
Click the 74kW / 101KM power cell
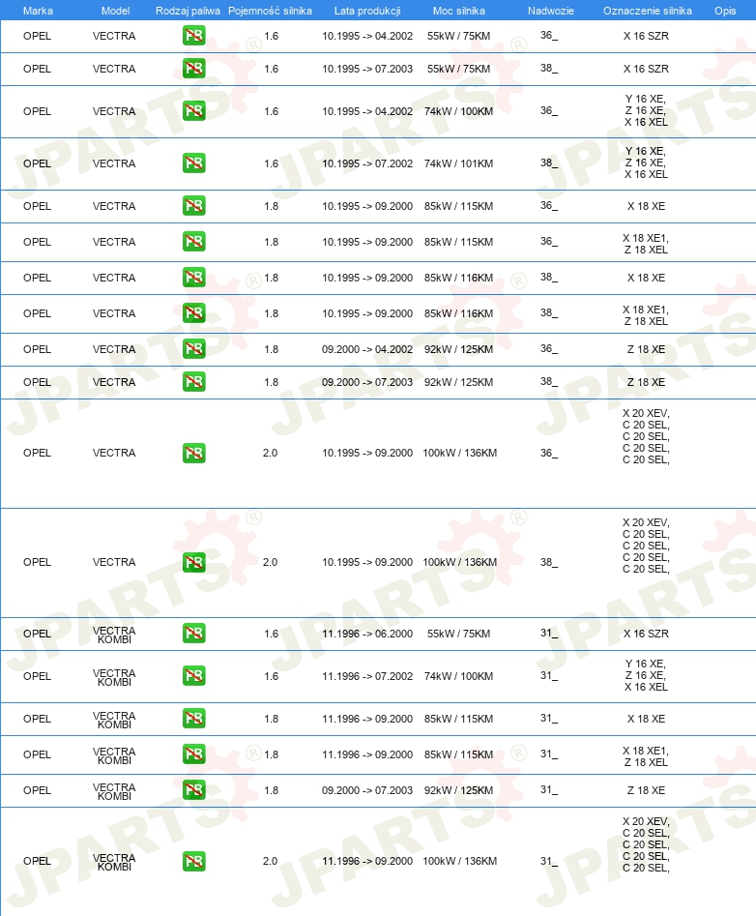click(x=459, y=163)
